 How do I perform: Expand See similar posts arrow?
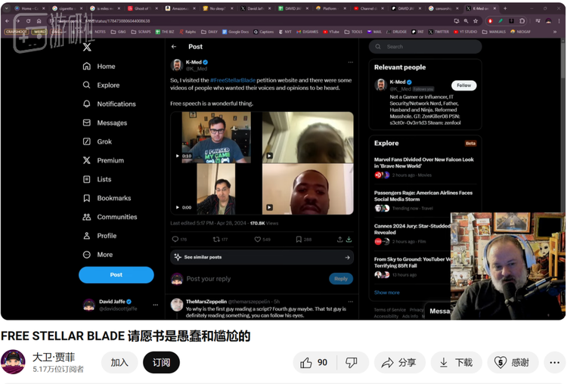[x=347, y=257]
